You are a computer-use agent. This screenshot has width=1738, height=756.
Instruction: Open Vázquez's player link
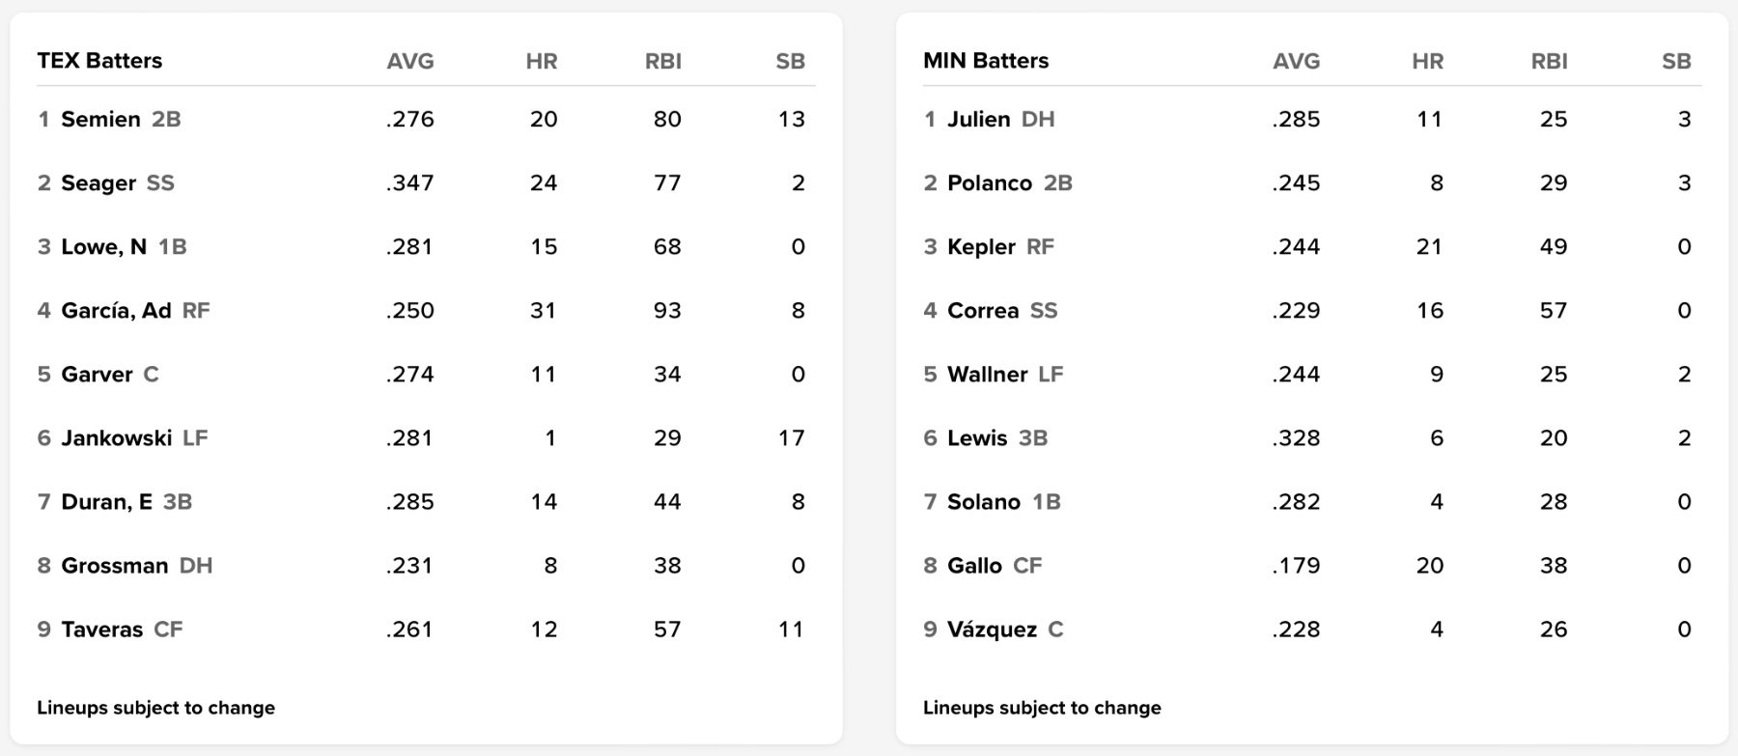click(x=992, y=630)
